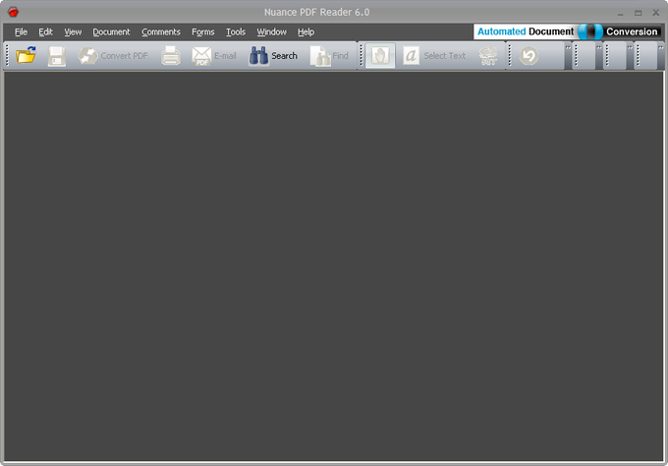Maximize the Nuance PDF Reader window
Image resolution: width=668 pixels, height=466 pixels.
[638, 13]
